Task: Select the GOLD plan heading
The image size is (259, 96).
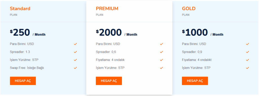Action: tap(189, 9)
